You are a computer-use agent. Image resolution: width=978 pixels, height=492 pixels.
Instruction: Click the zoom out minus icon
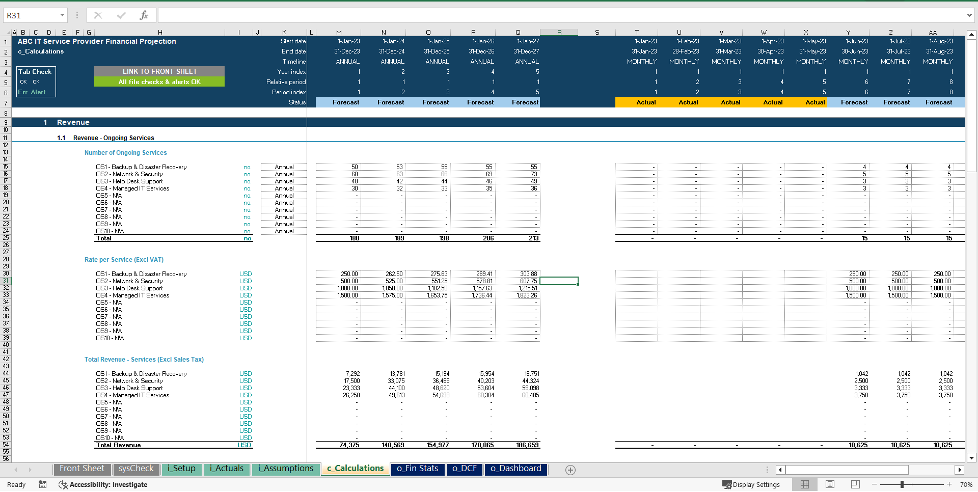click(x=875, y=484)
